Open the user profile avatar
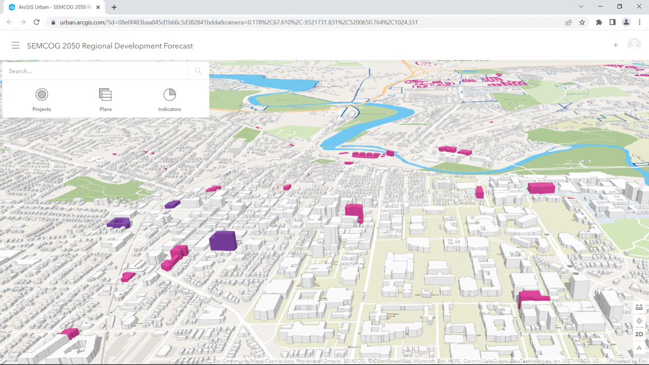Image resolution: width=649 pixels, height=365 pixels. (634, 45)
